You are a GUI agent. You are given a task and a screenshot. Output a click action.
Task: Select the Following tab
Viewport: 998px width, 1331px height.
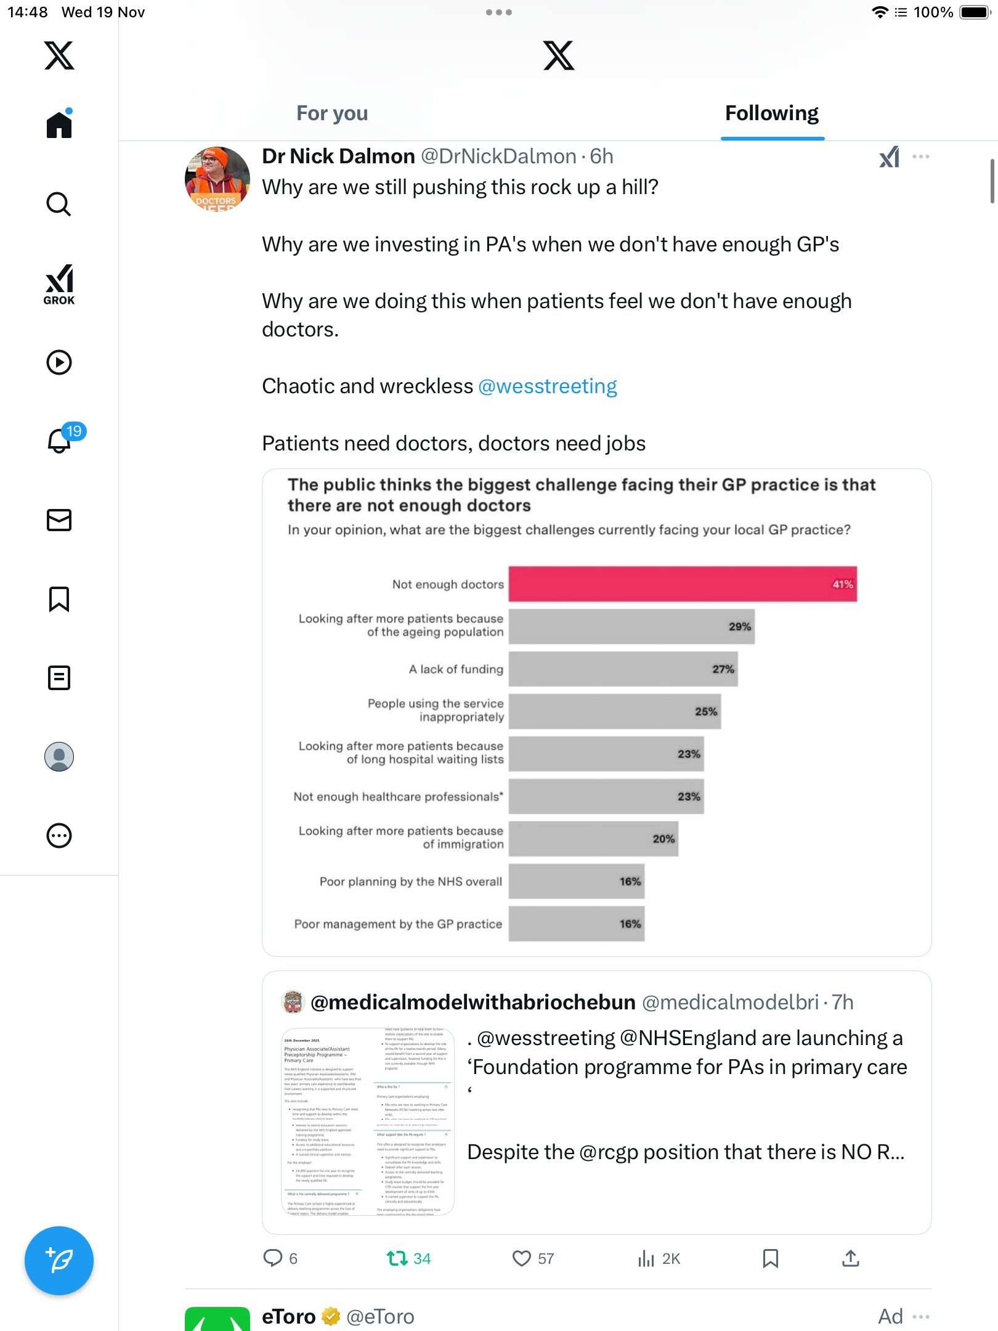click(x=771, y=113)
